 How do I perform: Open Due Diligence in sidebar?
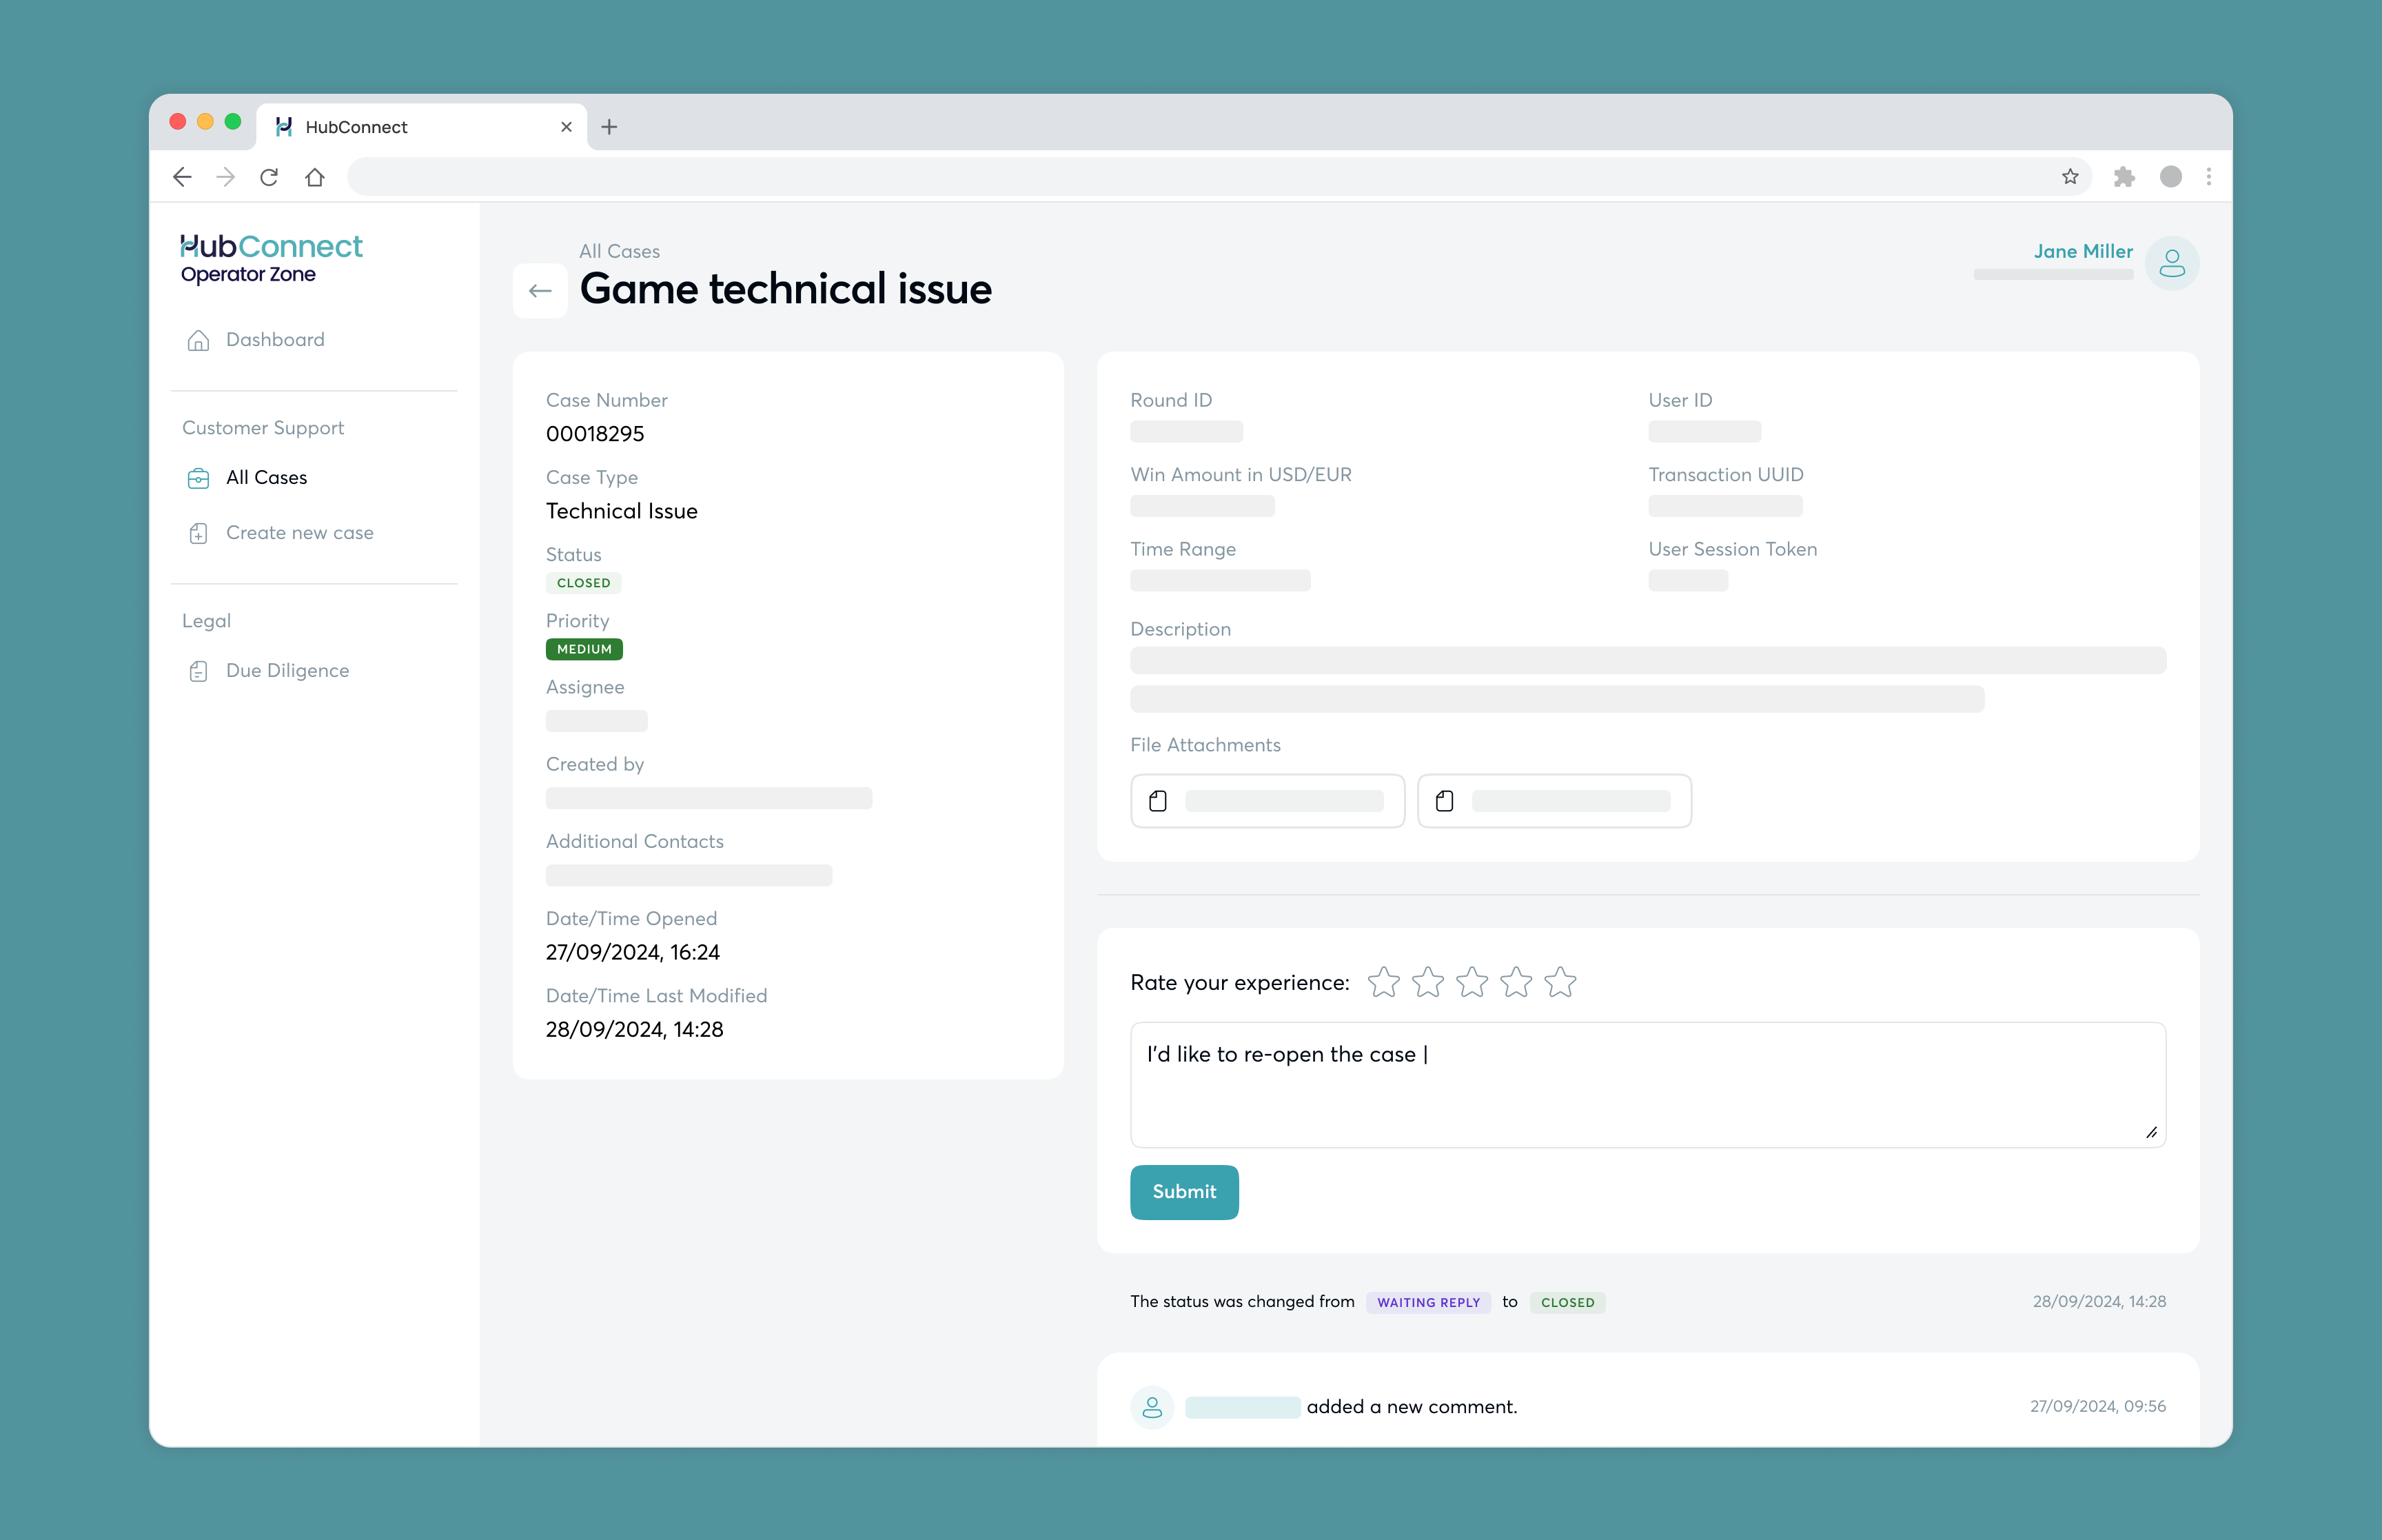[x=287, y=671]
